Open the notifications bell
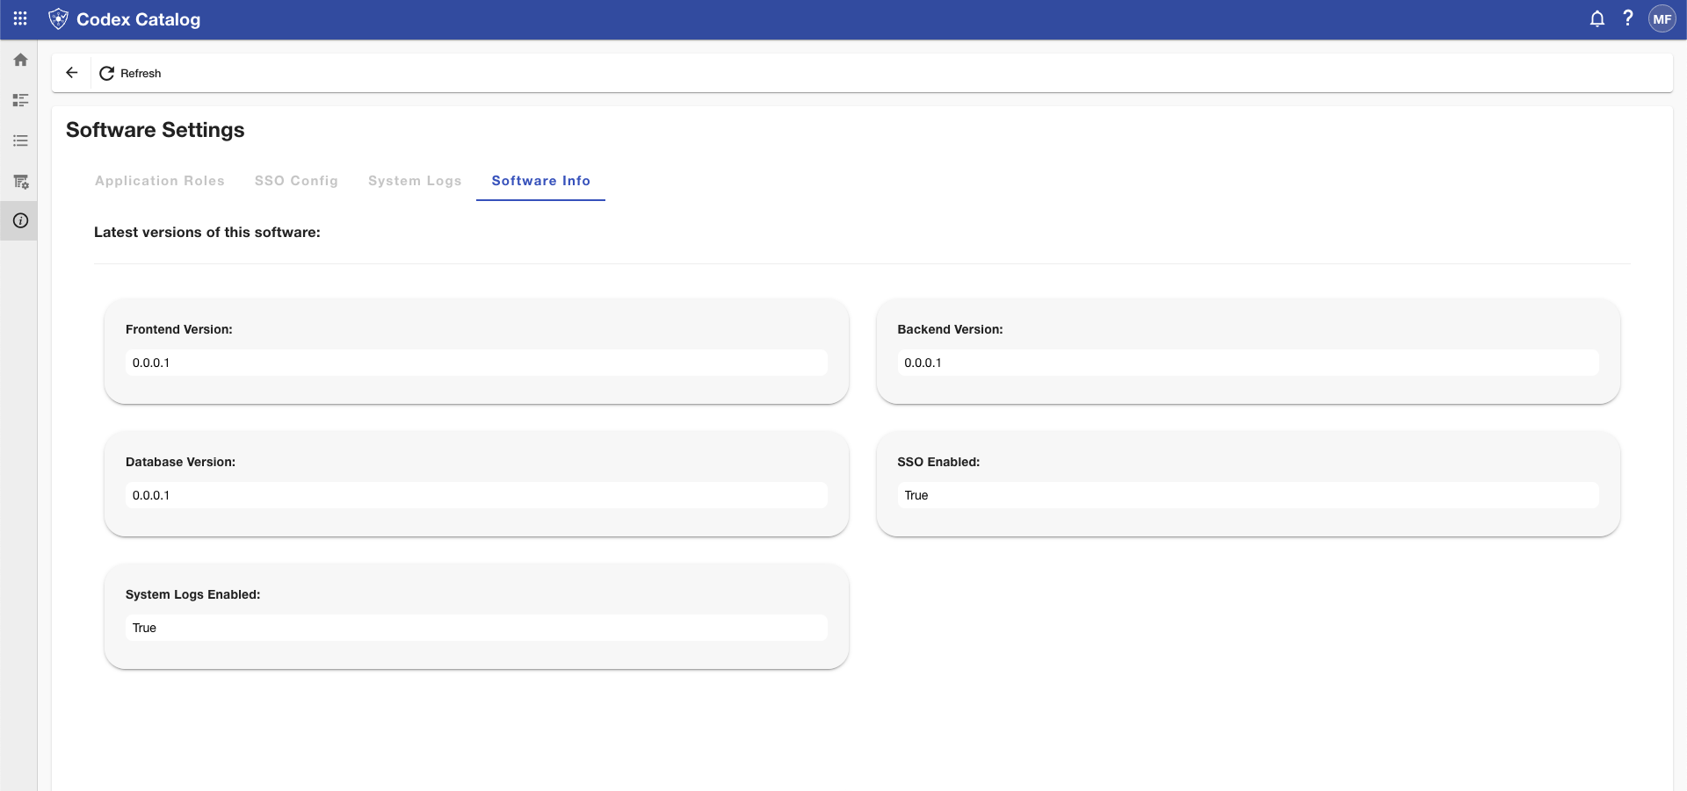The image size is (1687, 791). click(1597, 18)
